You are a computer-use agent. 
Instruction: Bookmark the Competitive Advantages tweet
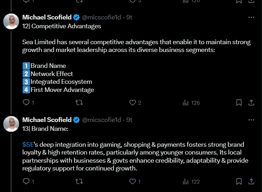239,103
